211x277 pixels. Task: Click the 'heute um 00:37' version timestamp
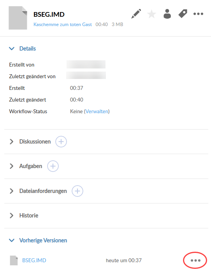click(x=124, y=260)
